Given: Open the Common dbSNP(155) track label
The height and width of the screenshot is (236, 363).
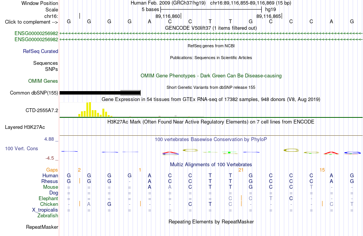Looking at the screenshot, I should 34,93.
